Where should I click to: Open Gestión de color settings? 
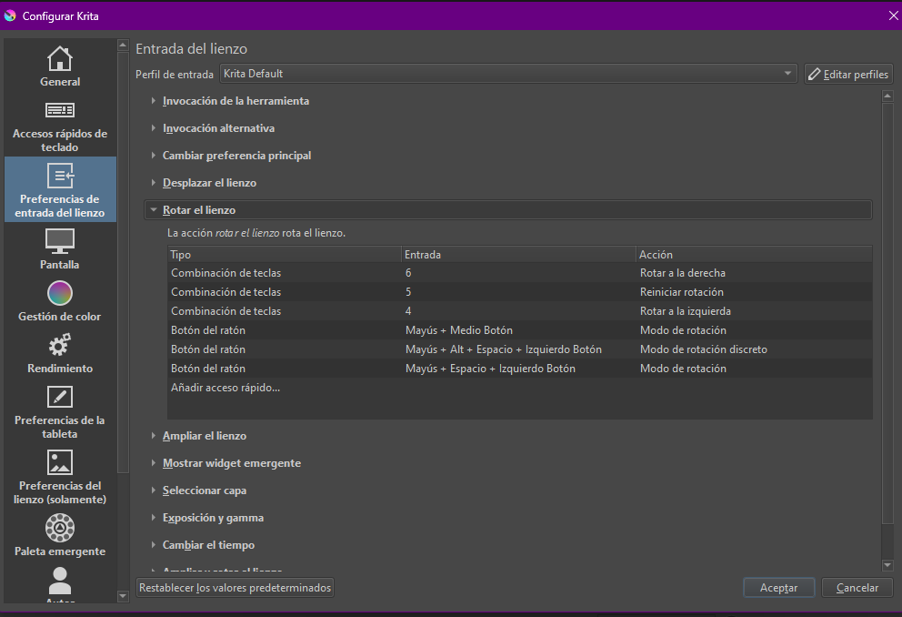pyautogui.click(x=60, y=301)
